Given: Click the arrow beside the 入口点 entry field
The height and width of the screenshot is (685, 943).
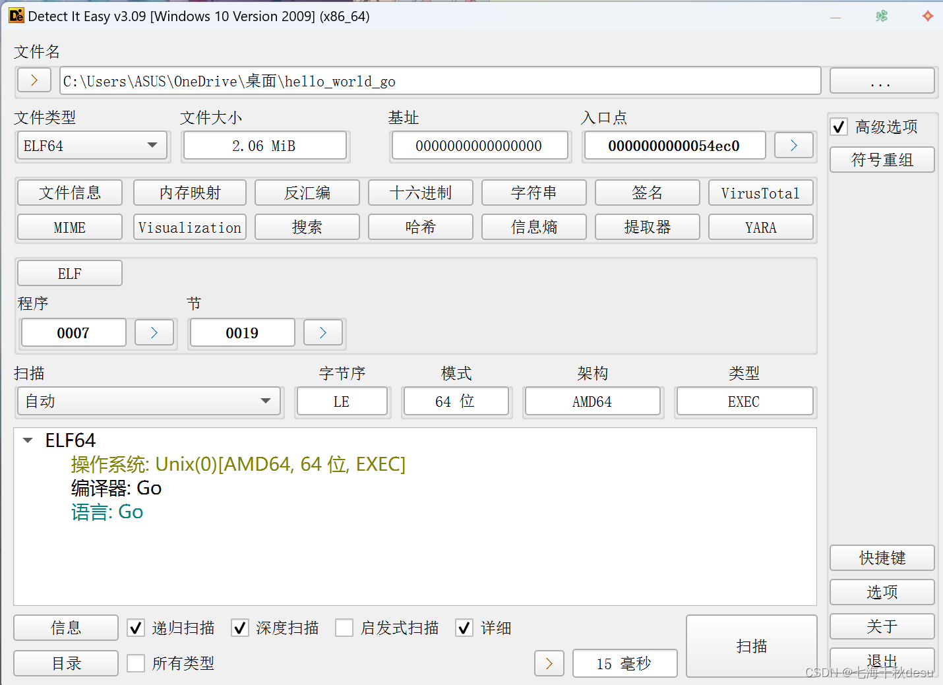Looking at the screenshot, I should [x=793, y=145].
